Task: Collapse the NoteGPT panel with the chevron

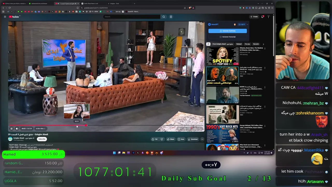Action: pyautogui.click(x=247, y=24)
